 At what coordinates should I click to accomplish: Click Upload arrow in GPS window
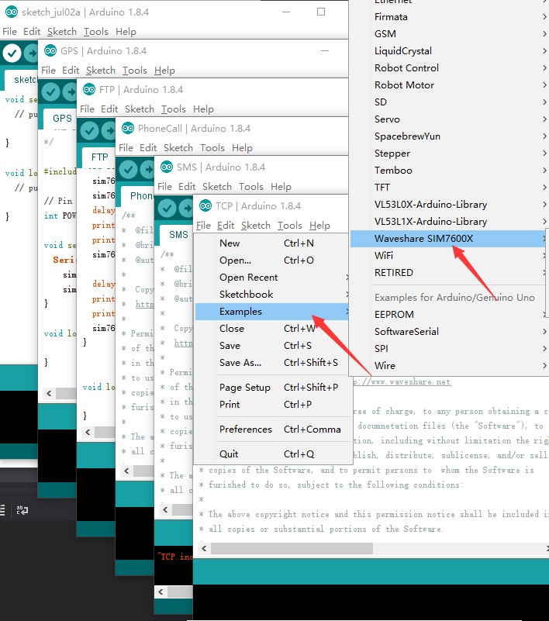(x=70, y=92)
